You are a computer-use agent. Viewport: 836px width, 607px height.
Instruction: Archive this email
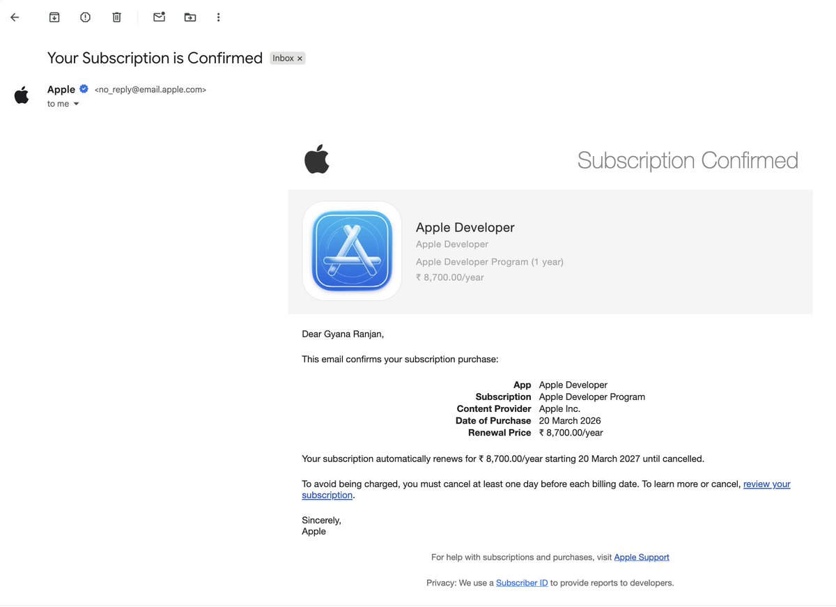(x=54, y=17)
